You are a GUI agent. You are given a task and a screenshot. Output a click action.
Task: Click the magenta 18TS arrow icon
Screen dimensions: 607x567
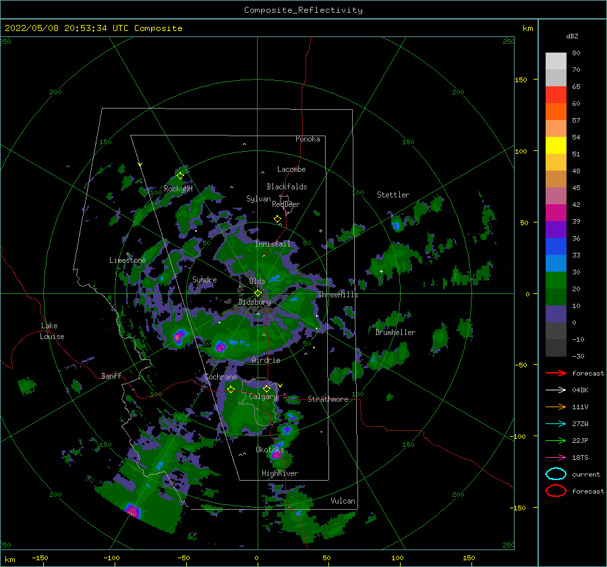556,458
